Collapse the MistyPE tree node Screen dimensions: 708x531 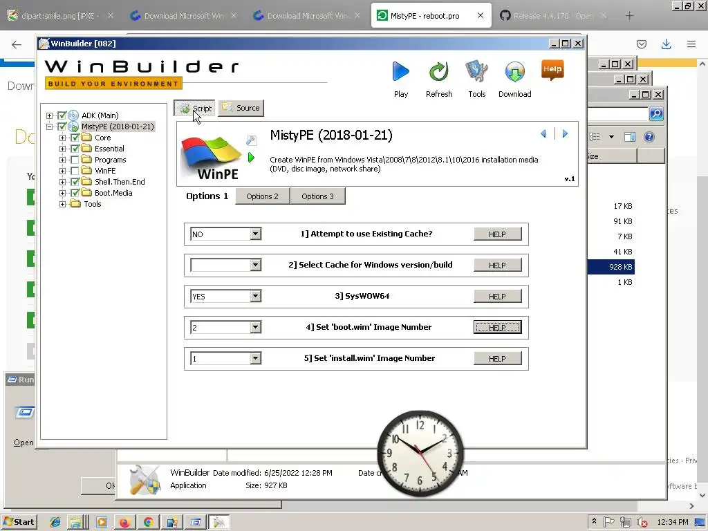tap(49, 127)
